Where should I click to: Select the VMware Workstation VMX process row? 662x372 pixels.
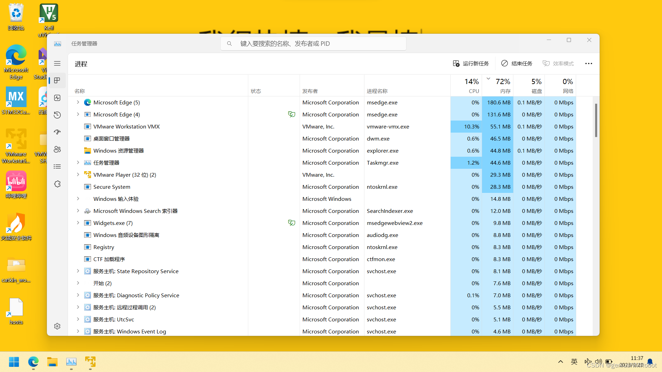[322, 126]
